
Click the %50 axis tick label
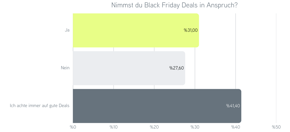tap(276, 127)
